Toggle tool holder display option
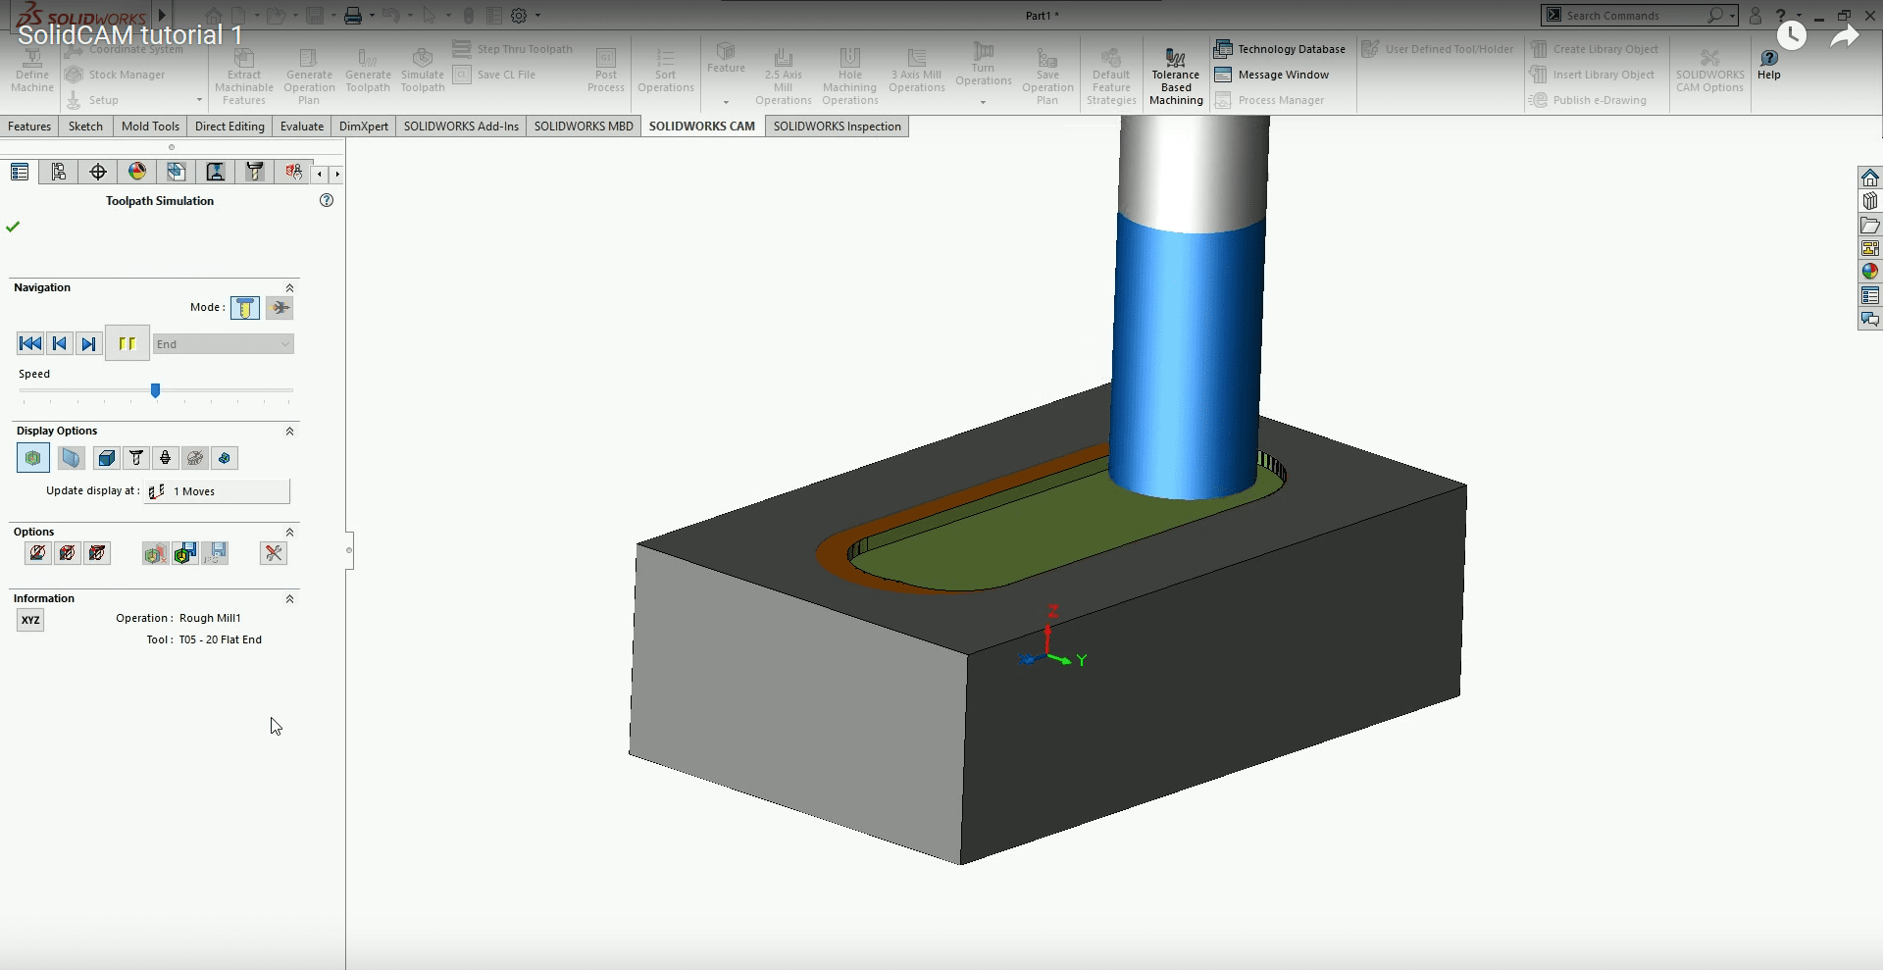Viewport: 1883px width, 970px height. pyautogui.click(x=166, y=458)
